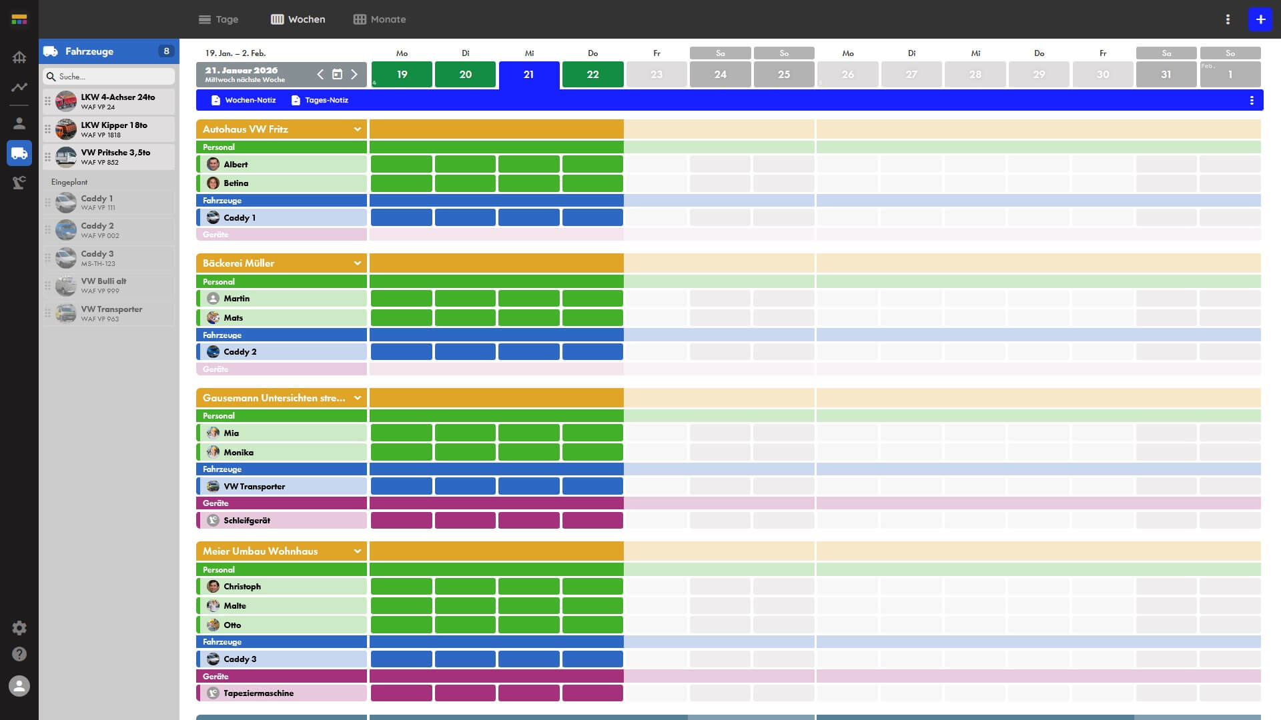This screenshot has width=1281, height=720.
Task: Collapse the Meier Umbau Wohnhaus project
Action: pos(358,551)
